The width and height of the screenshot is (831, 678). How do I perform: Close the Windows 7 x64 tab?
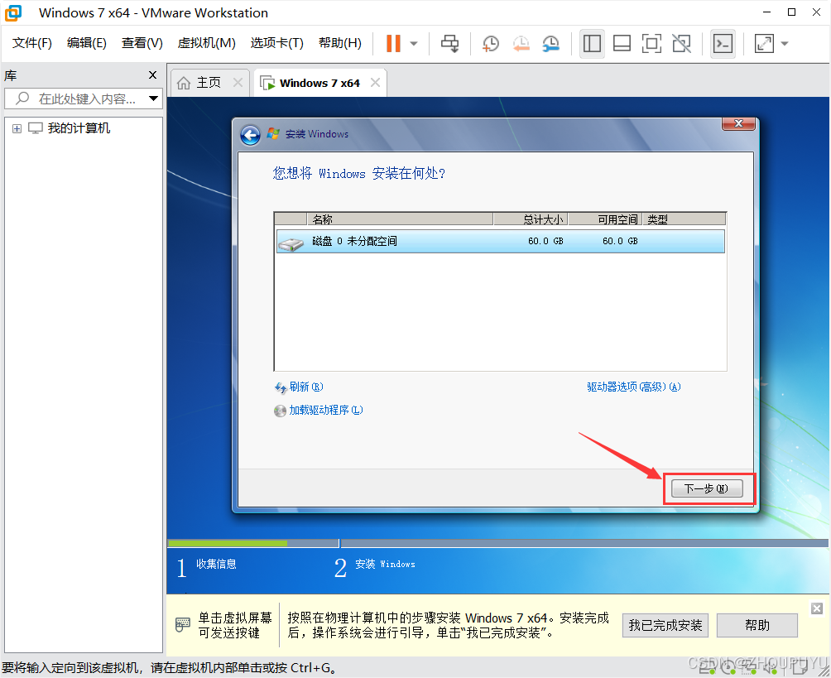click(375, 83)
